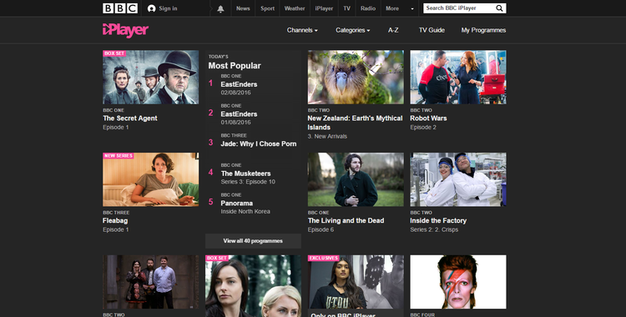Image resolution: width=626 pixels, height=317 pixels.
Task: Open the Fleabag thumbnail
Action: (x=150, y=179)
